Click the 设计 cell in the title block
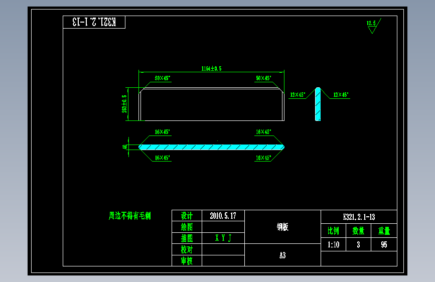 pyautogui.click(x=187, y=216)
